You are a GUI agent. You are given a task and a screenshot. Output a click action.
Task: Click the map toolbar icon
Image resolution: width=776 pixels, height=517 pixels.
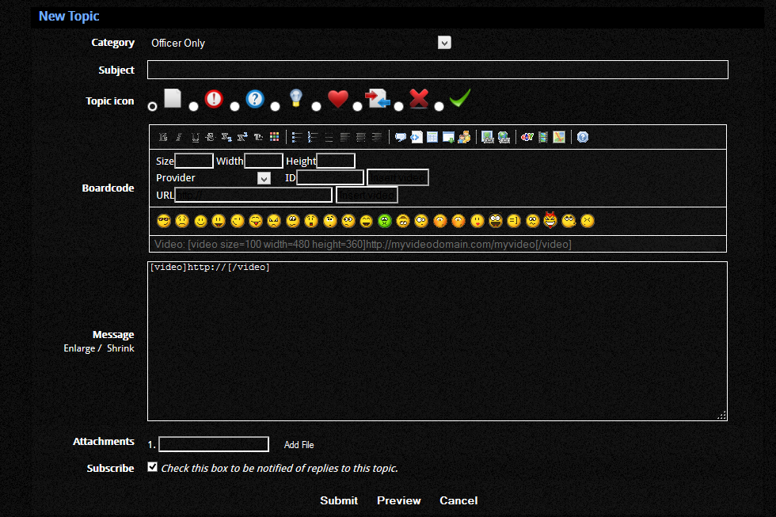click(x=559, y=137)
